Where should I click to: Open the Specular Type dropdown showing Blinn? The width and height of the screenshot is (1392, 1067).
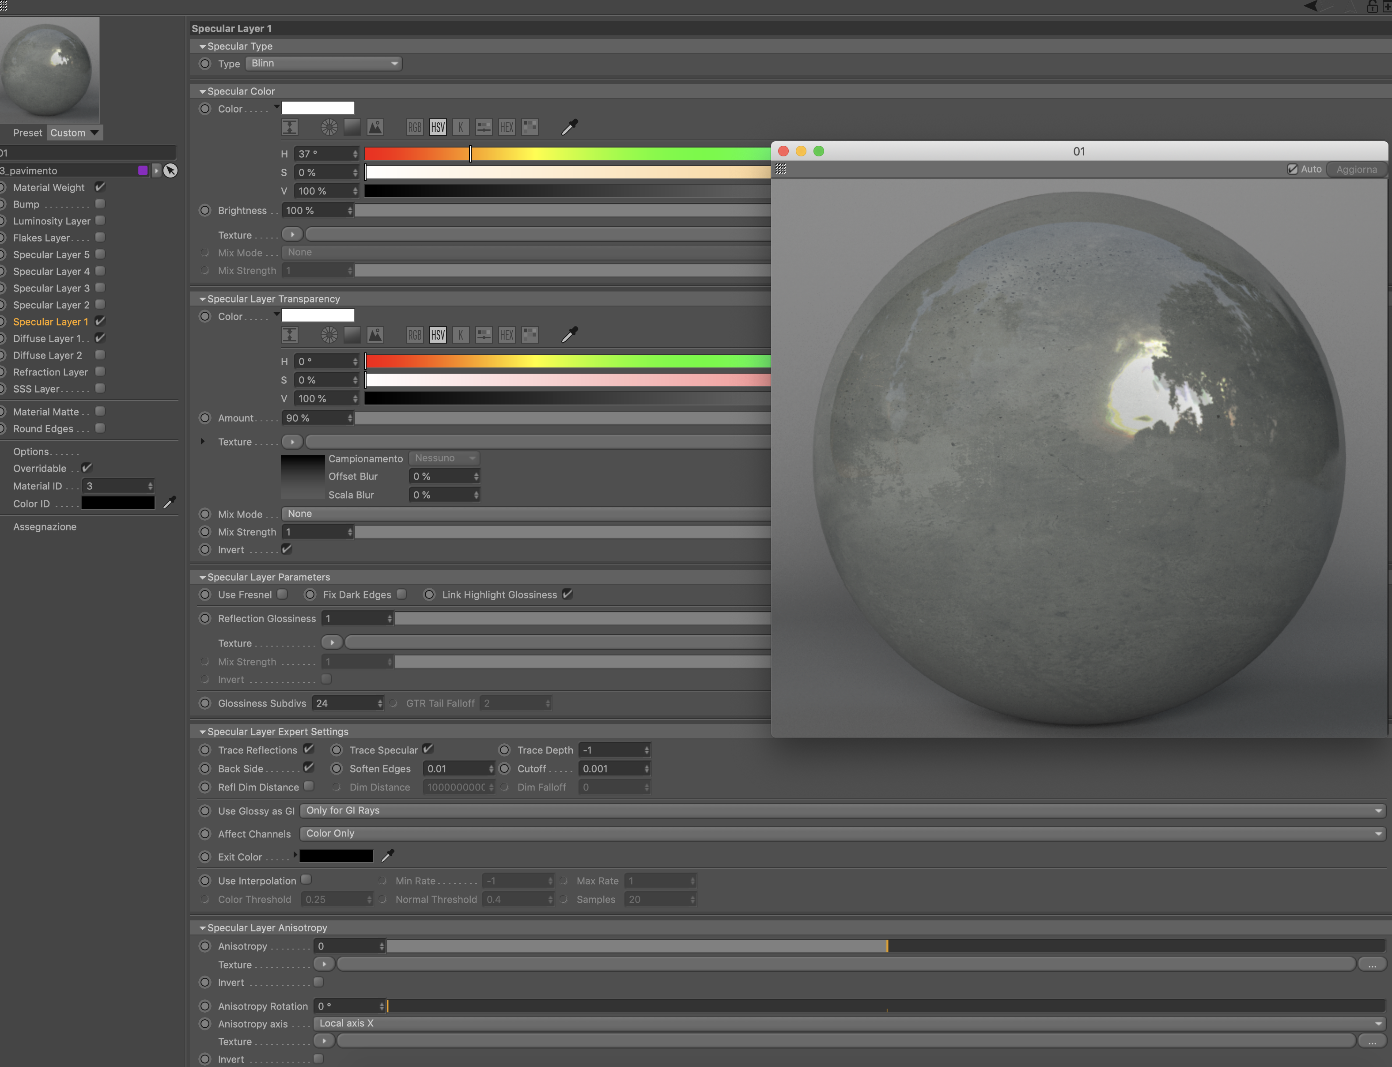point(323,64)
